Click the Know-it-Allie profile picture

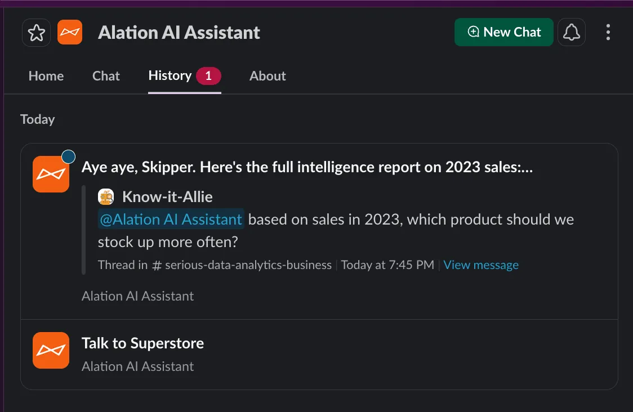tap(106, 196)
